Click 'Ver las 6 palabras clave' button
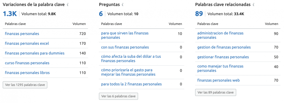Screen dimensions: 284x103 (118, 96)
